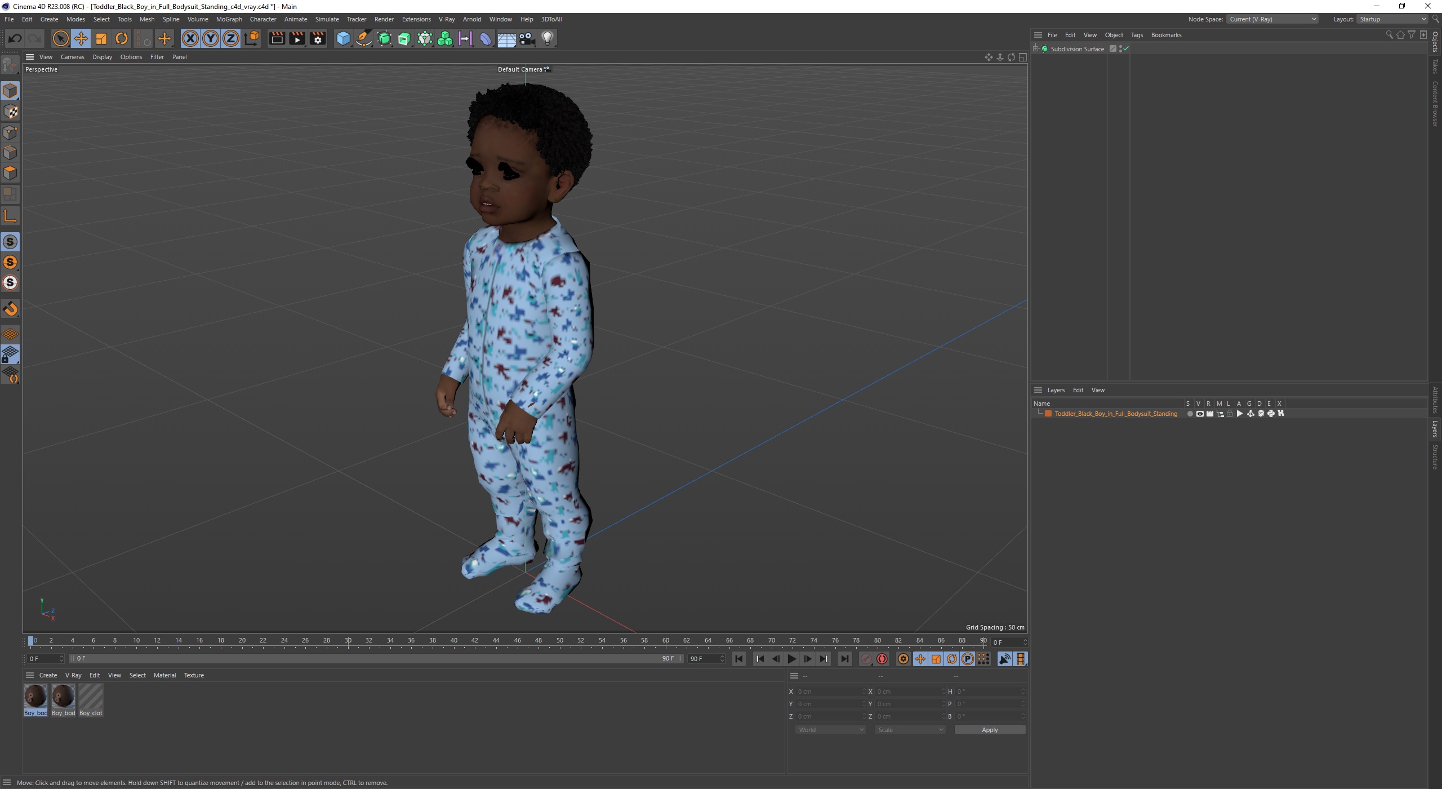Select Toddler_Black_Boy_in_Full_Bodysuit_Standing layer
1442x789 pixels.
(x=1115, y=414)
